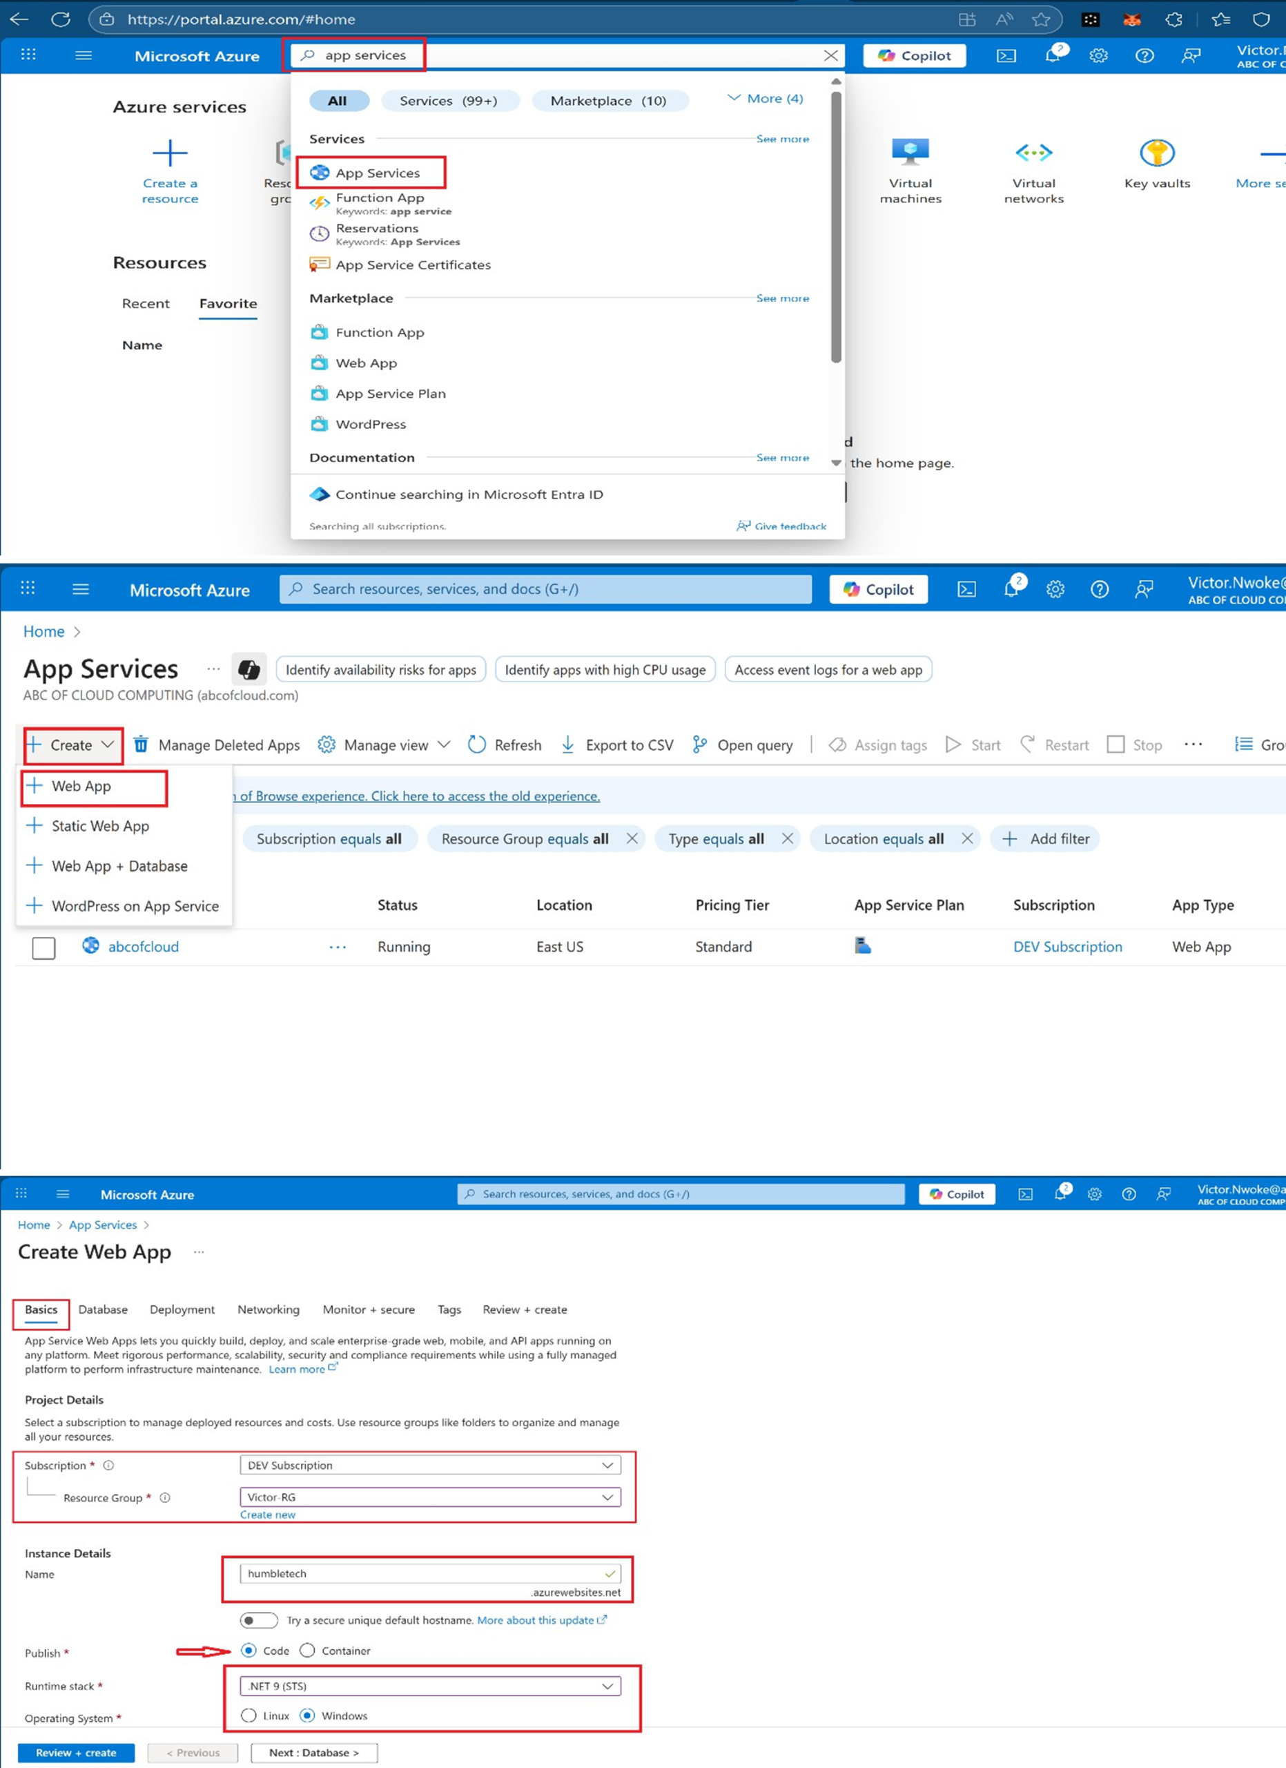Image resolution: width=1286 pixels, height=1768 pixels.
Task: Click Identify apps with high CPU usage
Action: click(x=605, y=670)
